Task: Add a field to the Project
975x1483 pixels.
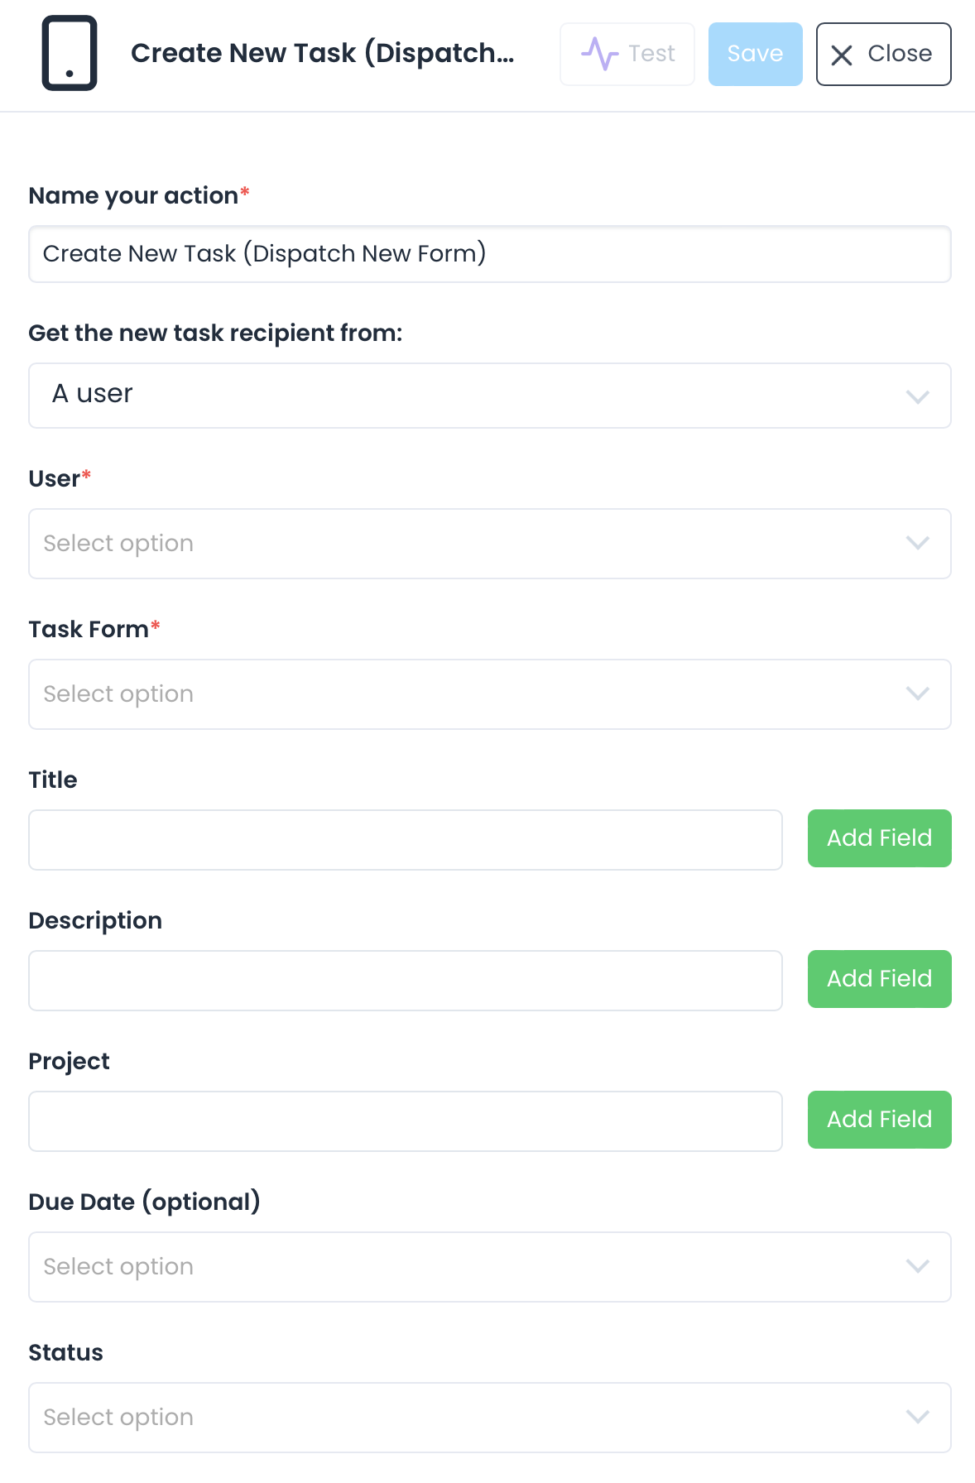Action: click(879, 1120)
